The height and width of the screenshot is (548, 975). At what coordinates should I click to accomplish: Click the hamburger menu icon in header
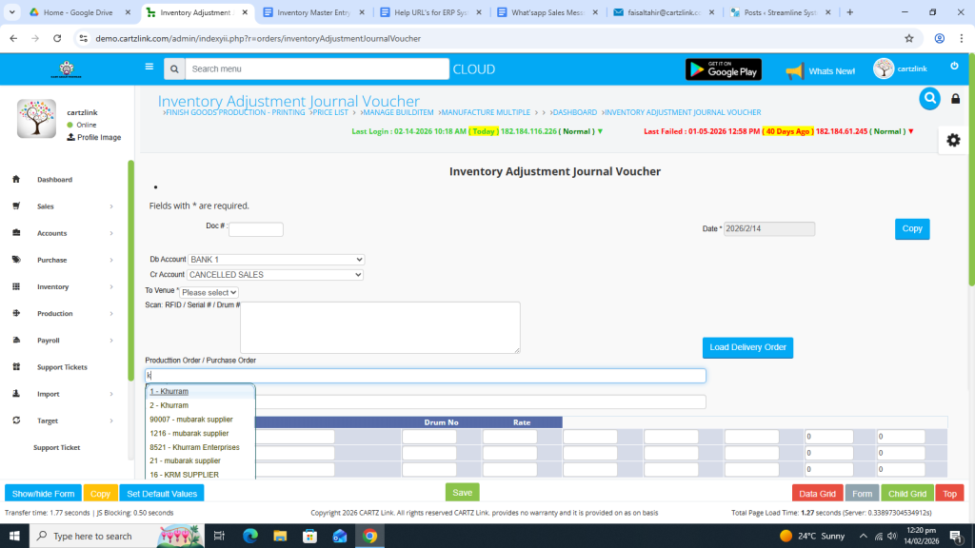(x=149, y=67)
